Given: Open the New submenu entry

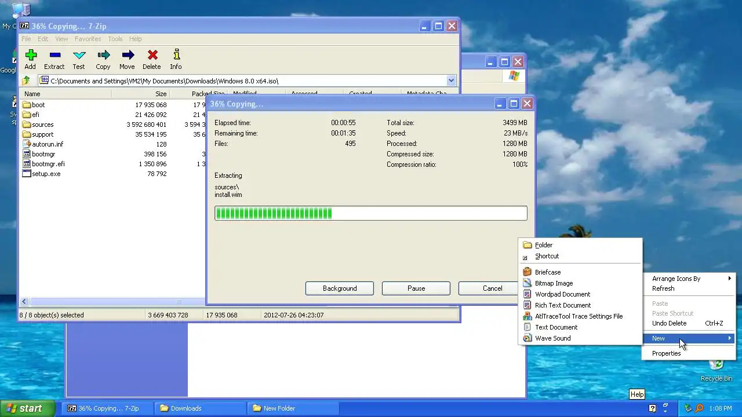Looking at the screenshot, I should pos(689,338).
